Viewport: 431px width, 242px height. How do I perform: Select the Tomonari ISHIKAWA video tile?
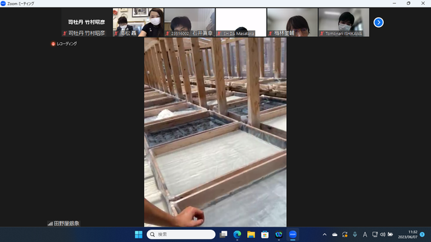pyautogui.click(x=344, y=22)
